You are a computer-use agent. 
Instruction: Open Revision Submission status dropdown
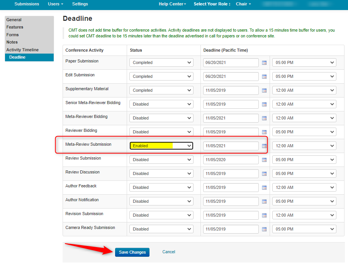pos(161,215)
